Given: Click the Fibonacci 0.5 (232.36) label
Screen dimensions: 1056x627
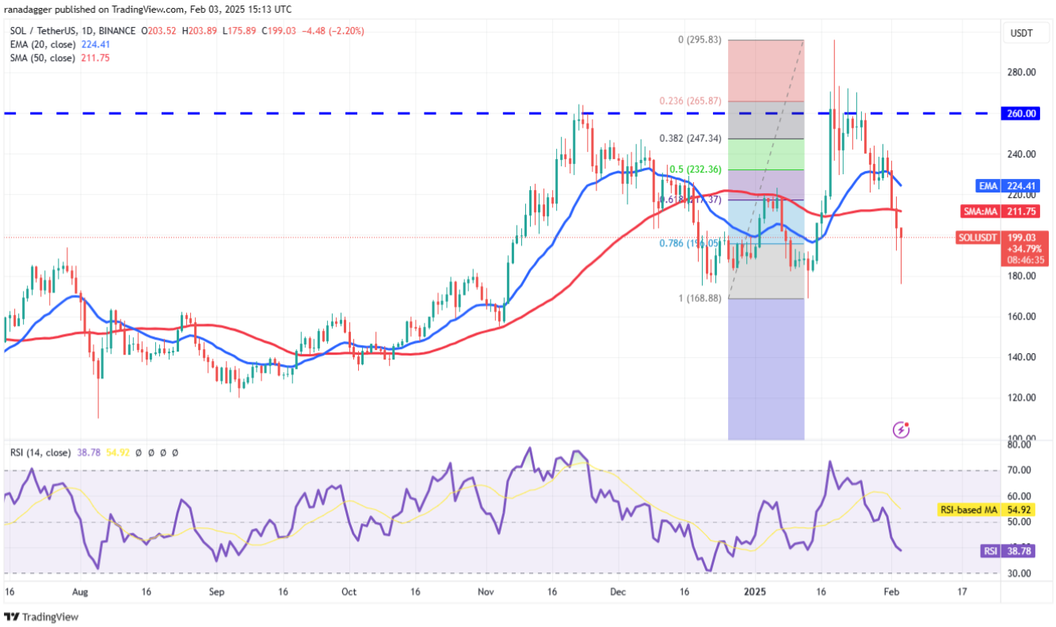Looking at the screenshot, I should [696, 169].
